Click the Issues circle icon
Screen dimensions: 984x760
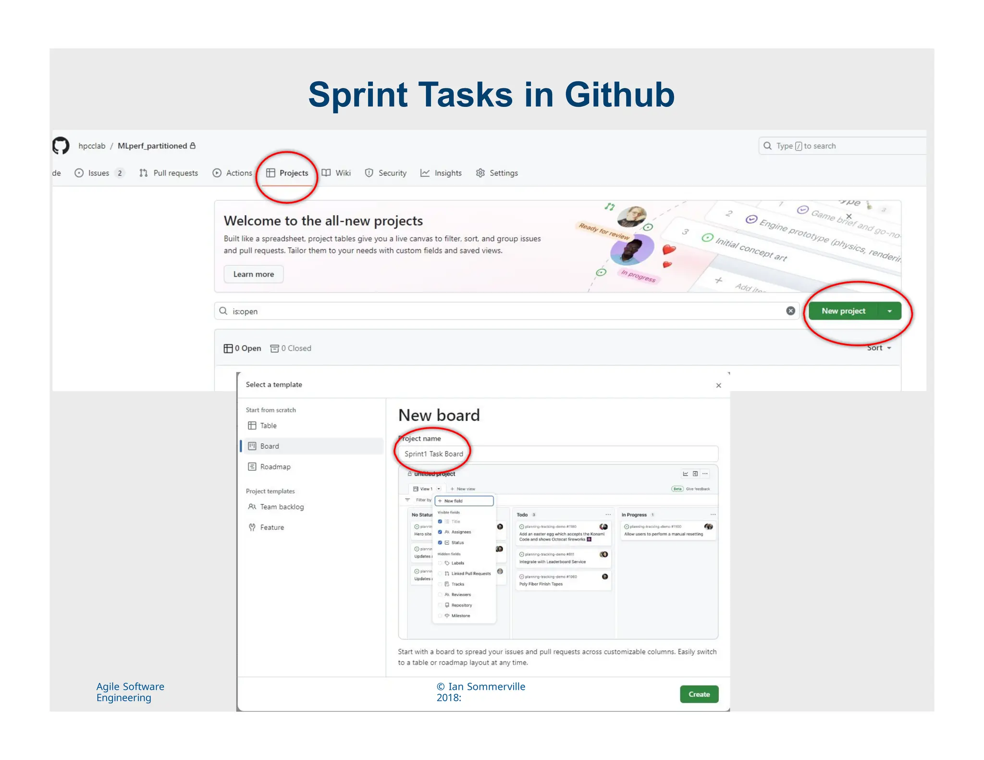[x=79, y=173]
